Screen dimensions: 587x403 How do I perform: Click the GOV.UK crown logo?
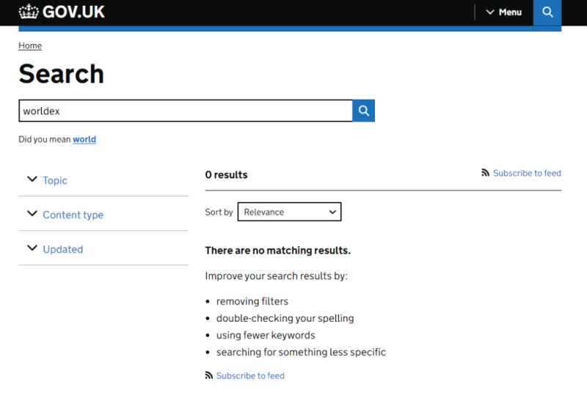point(29,12)
